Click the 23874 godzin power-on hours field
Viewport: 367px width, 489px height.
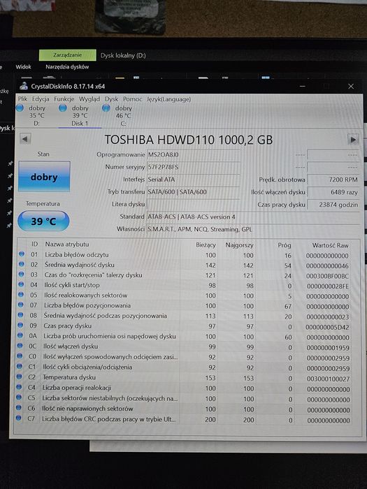[x=333, y=205]
